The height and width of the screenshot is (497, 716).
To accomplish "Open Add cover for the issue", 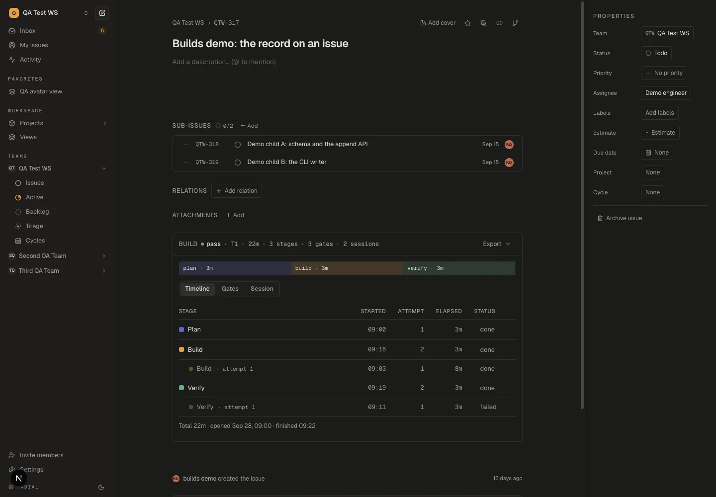I will click(x=438, y=23).
